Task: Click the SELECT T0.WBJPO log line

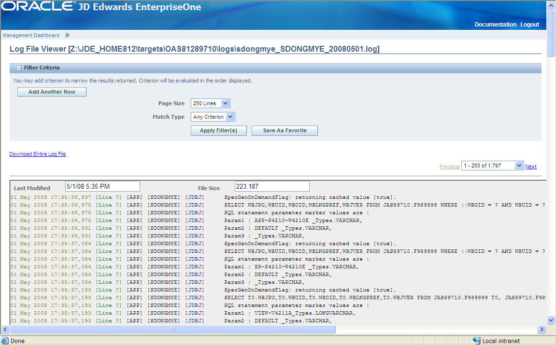Action: [x=278, y=297]
